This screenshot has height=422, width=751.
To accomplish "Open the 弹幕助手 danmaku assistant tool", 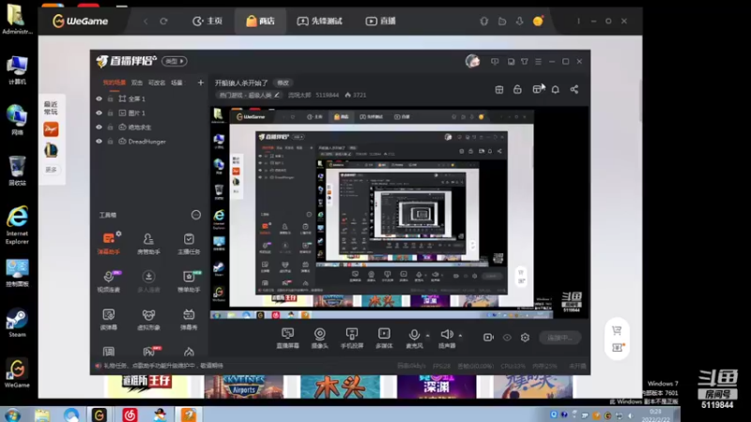I will [x=109, y=243].
